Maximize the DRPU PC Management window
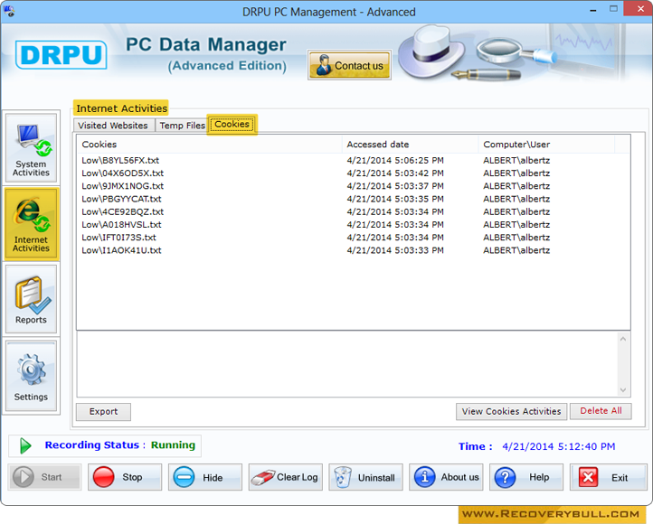653x524 pixels. pyautogui.click(x=613, y=9)
